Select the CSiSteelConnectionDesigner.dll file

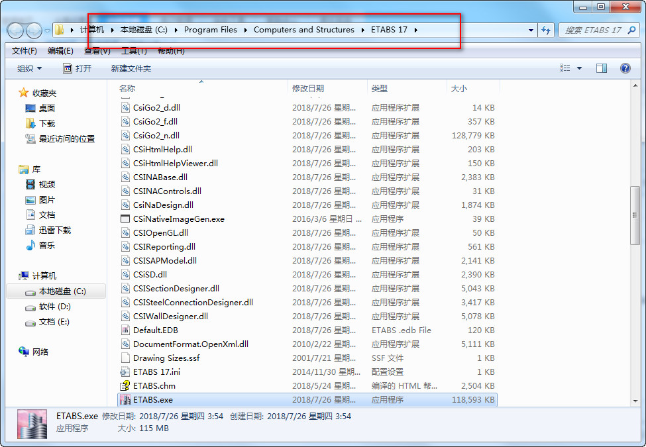click(307, 302)
